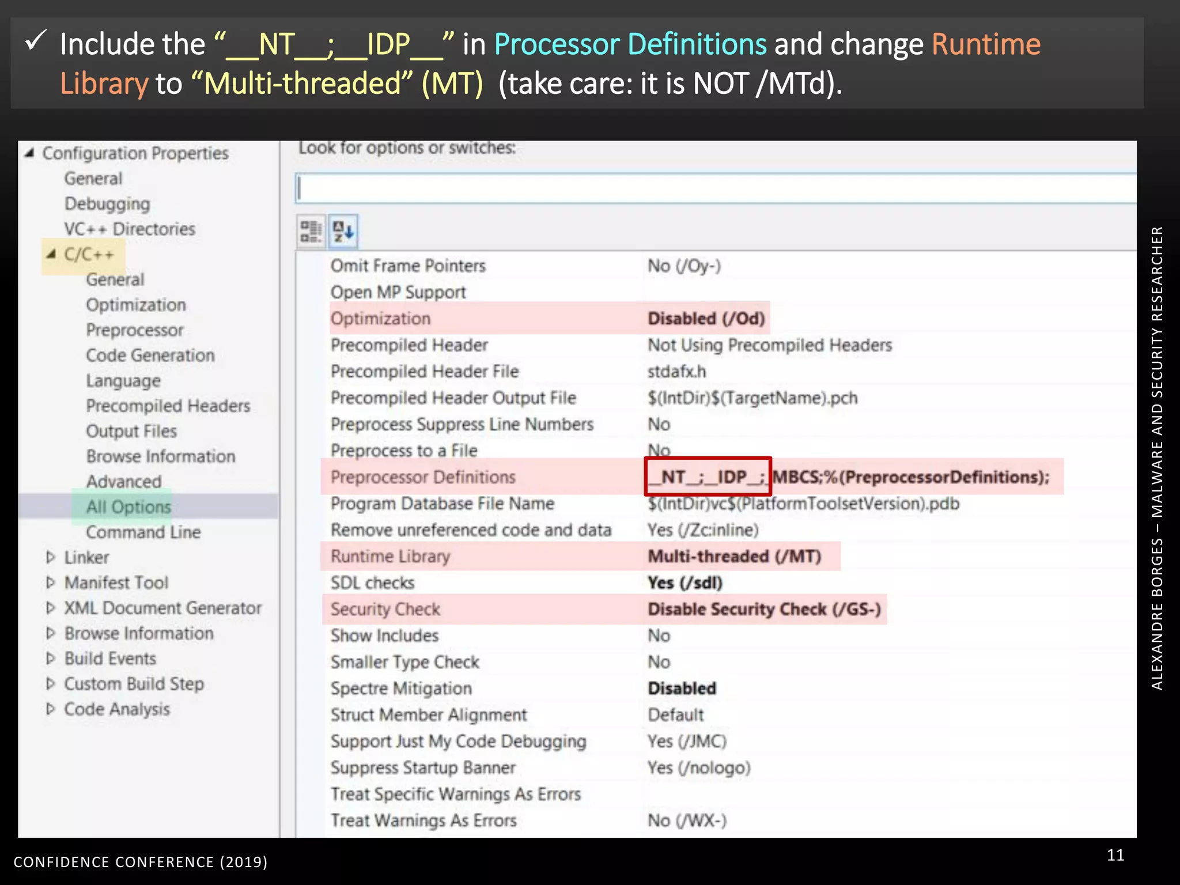Image resolution: width=1180 pixels, height=885 pixels.
Task: Select the Code Analysis label
Action: click(117, 709)
